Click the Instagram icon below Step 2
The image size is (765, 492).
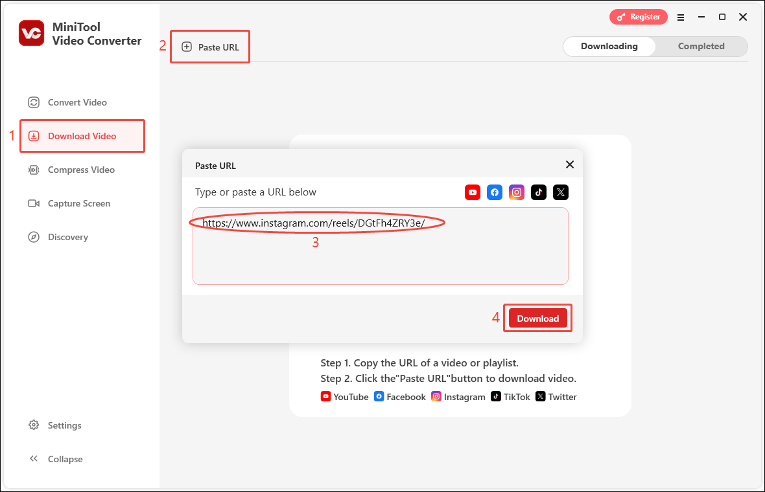pyautogui.click(x=436, y=396)
